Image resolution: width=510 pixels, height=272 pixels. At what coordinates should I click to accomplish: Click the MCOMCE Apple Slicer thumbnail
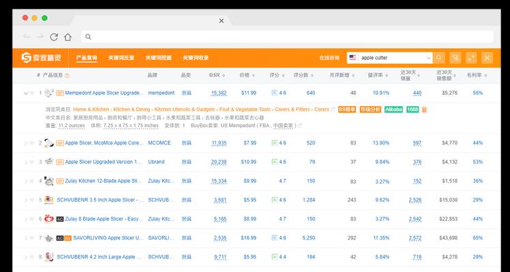click(x=49, y=143)
